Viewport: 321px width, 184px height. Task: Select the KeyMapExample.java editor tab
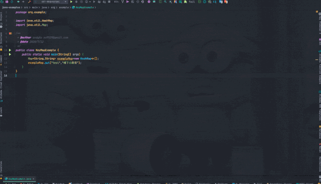point(20,179)
